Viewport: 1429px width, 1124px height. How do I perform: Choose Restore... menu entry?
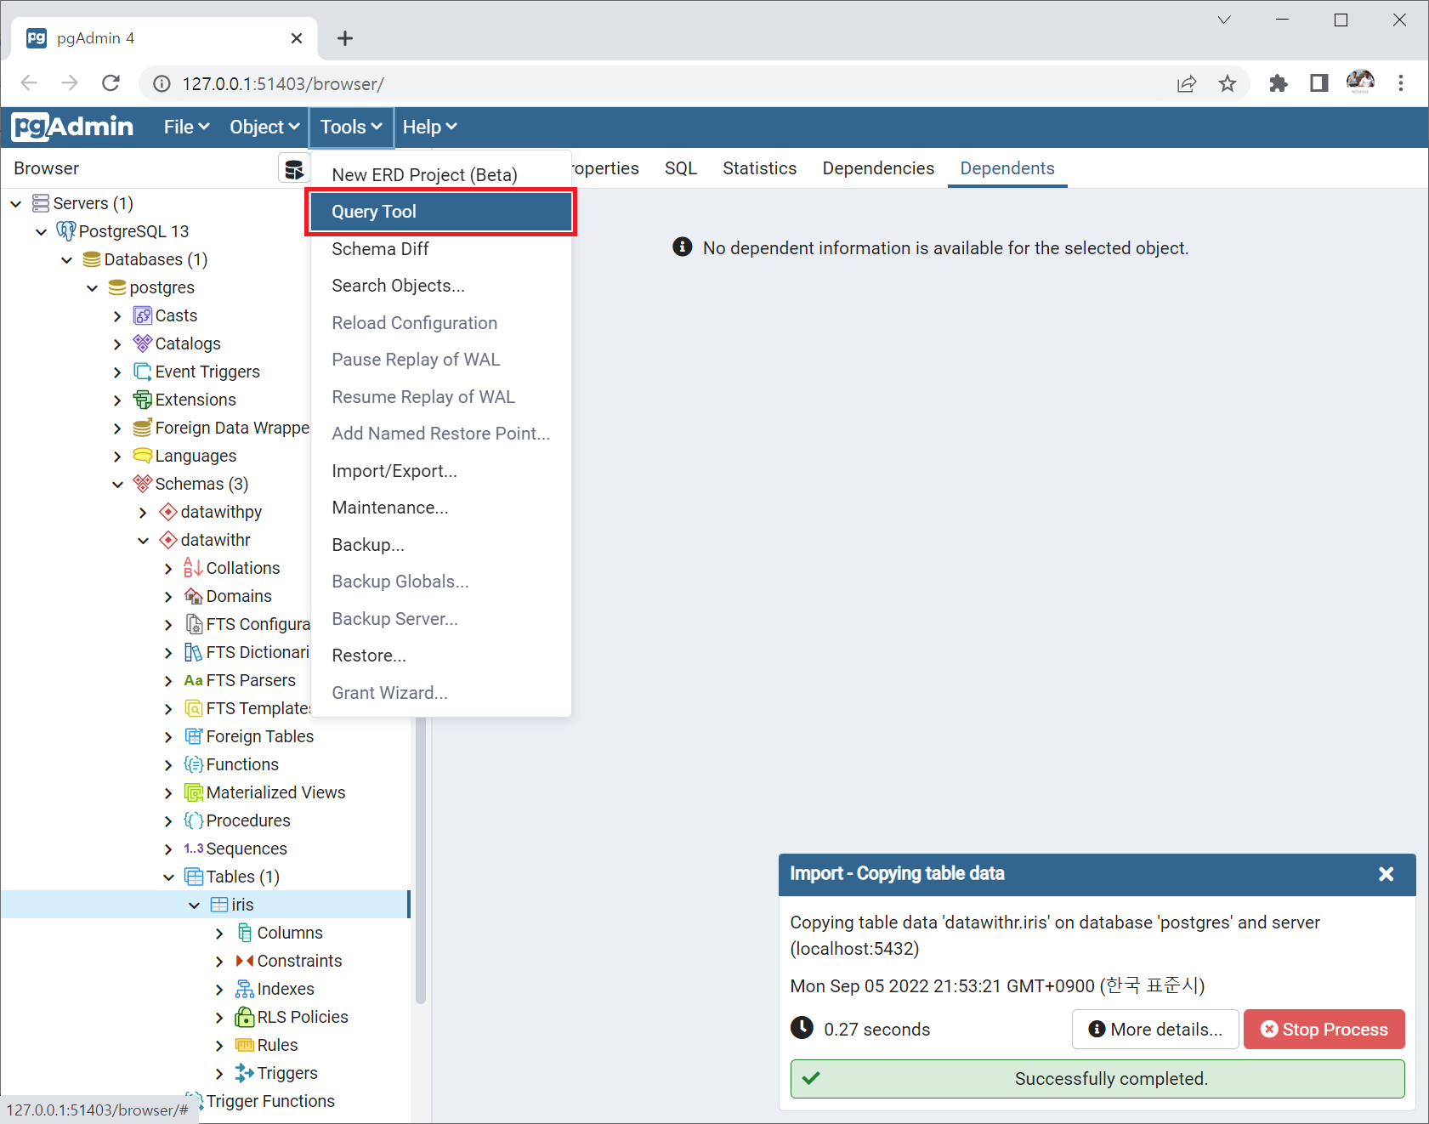click(440, 656)
